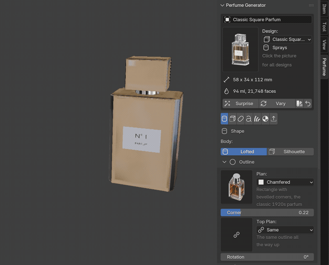Switch to the Item sidebar tab
Viewport: 329px width, 265px height.
[324, 8]
